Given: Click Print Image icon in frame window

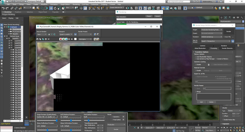Looking at the screenshot, I should tap(46, 39).
